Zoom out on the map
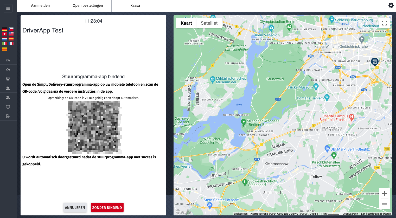Screen dimensions: 396x218 [385, 204]
